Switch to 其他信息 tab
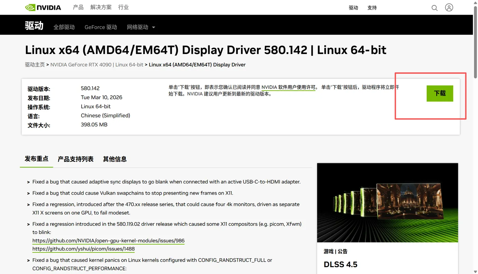Viewport: 478px width, 274px height. (x=115, y=159)
